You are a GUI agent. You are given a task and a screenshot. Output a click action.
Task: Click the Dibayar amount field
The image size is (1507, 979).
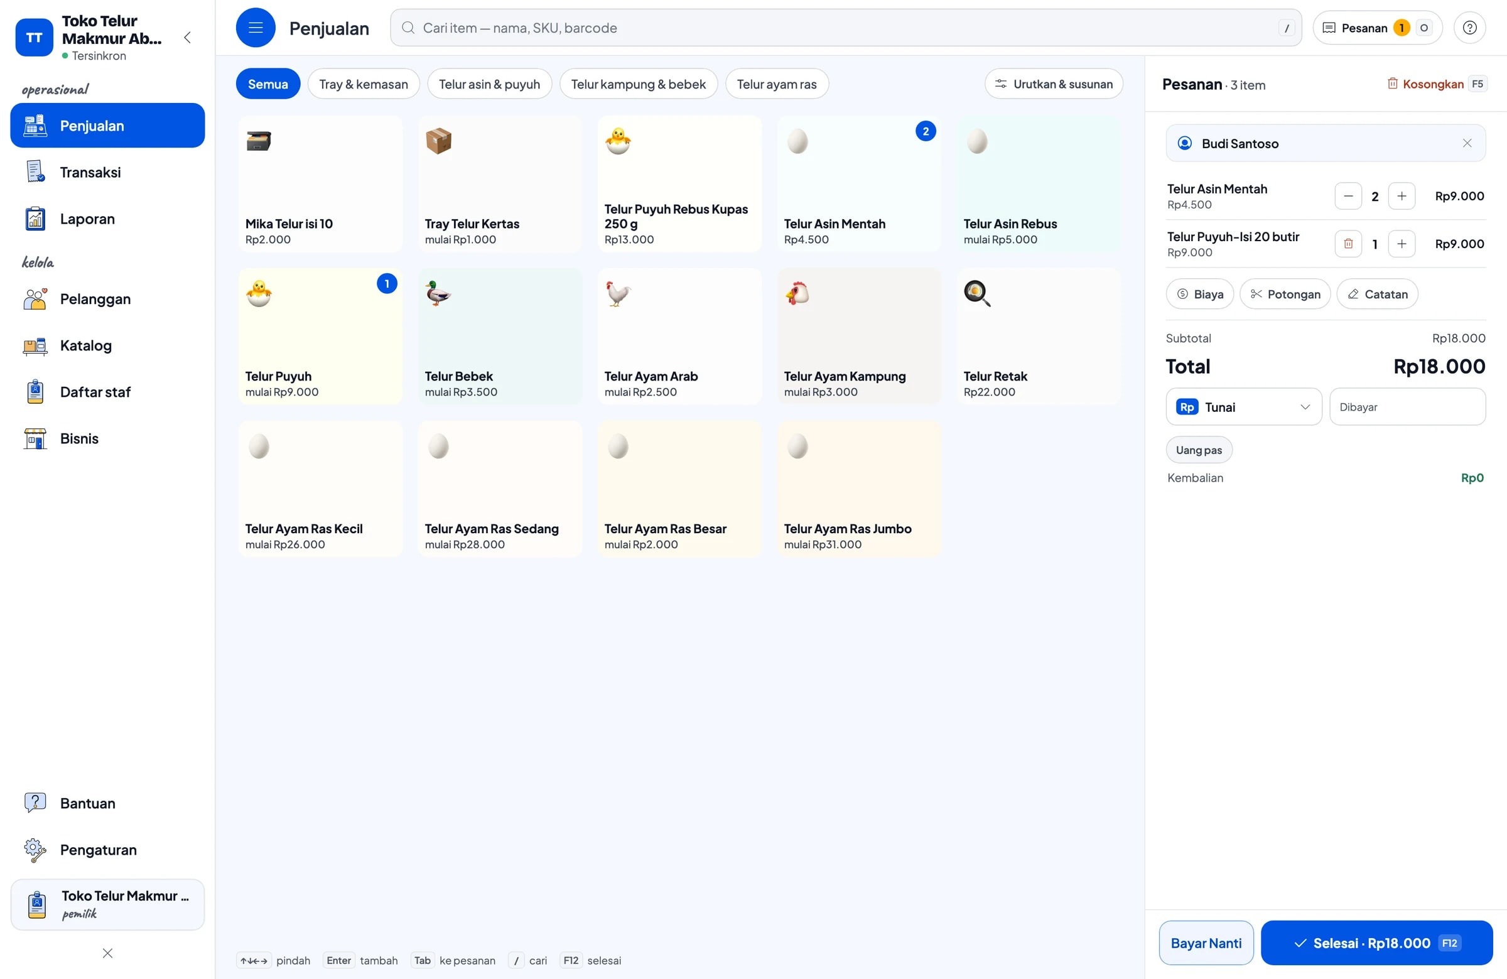(1407, 406)
